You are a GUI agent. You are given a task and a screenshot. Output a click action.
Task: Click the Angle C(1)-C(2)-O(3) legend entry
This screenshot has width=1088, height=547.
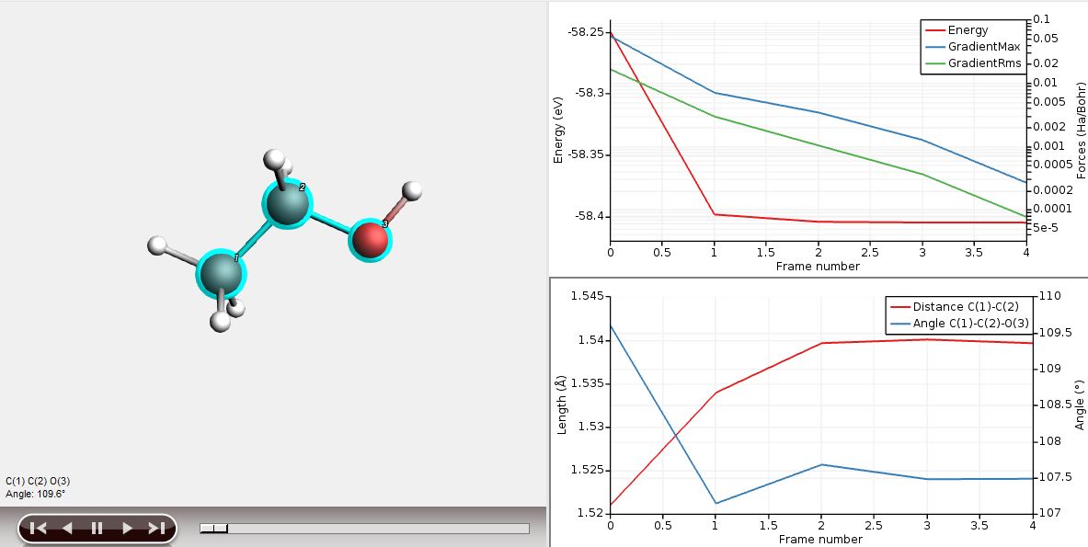click(x=970, y=324)
